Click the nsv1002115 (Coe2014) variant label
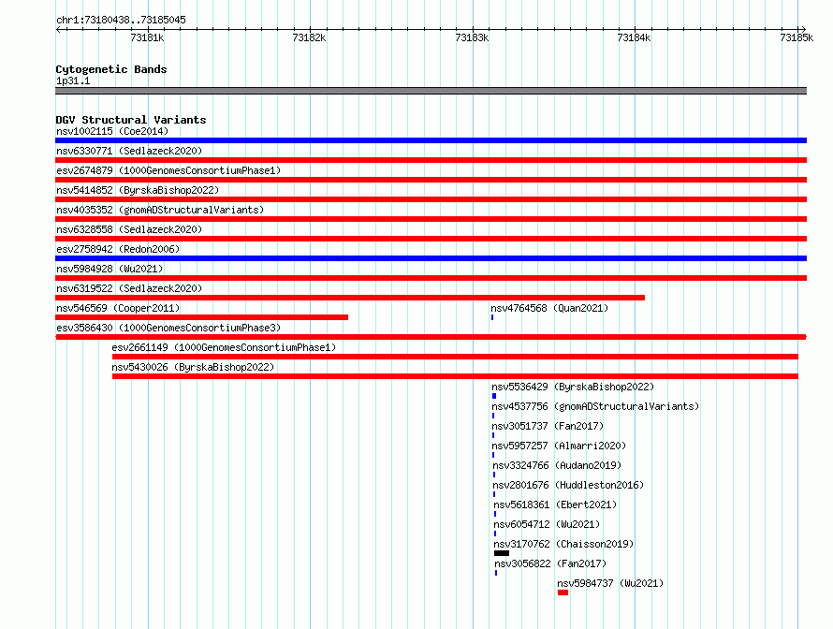Image resolution: width=833 pixels, height=629 pixels. click(112, 131)
